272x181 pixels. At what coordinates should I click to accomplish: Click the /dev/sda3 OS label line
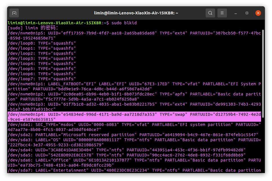(x=134, y=142)
